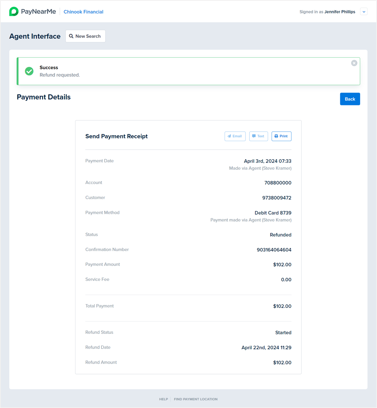
Task: Click Payment made via Agent (Steve Kramer) note
Action: pos(251,220)
